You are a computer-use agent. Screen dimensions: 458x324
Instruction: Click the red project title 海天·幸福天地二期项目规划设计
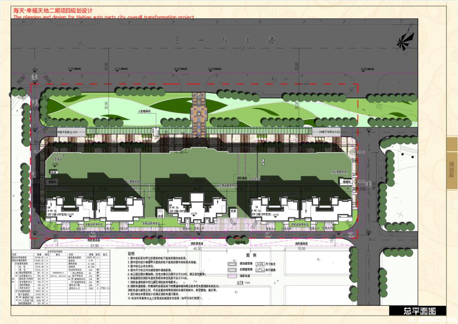[x=53, y=10]
